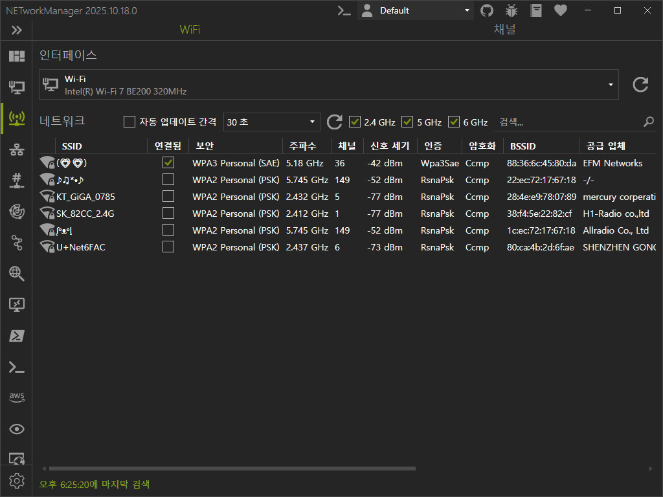
Task: Sort by the 인증 column header
Action: click(x=440, y=146)
